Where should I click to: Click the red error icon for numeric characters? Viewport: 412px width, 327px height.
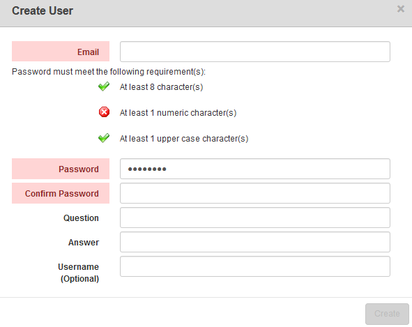point(104,112)
